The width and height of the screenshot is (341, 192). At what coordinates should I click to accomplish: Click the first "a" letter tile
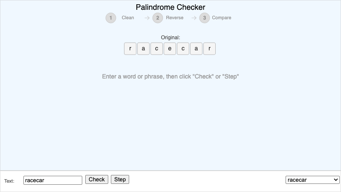143,49
